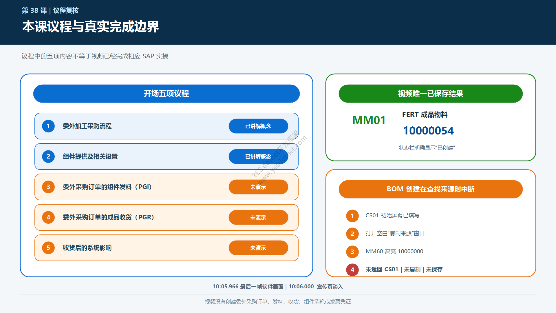Click orange circle 1 next to CS01 初始屏幕已填写
Screen dimensions: 556x313
(x=352, y=216)
